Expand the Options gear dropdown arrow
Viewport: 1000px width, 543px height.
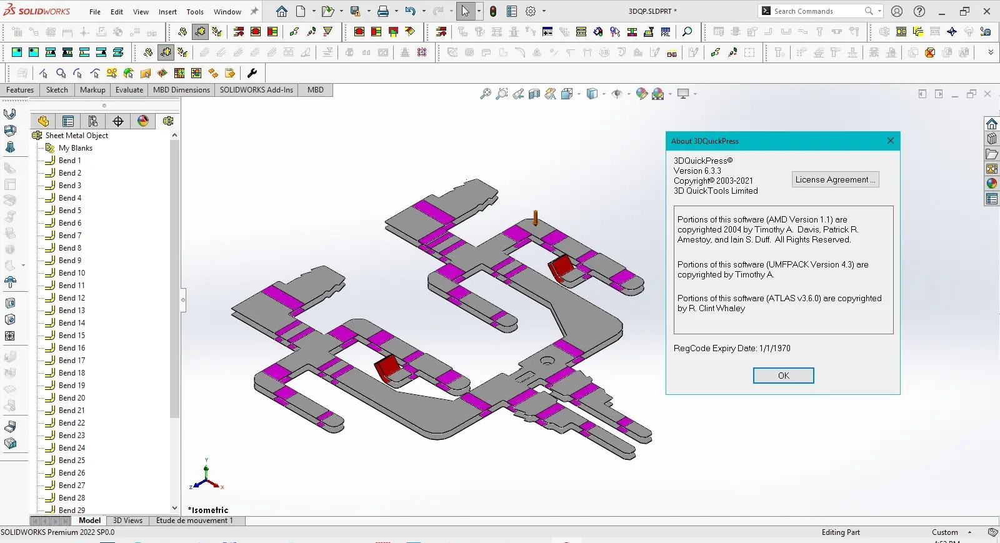point(544,11)
